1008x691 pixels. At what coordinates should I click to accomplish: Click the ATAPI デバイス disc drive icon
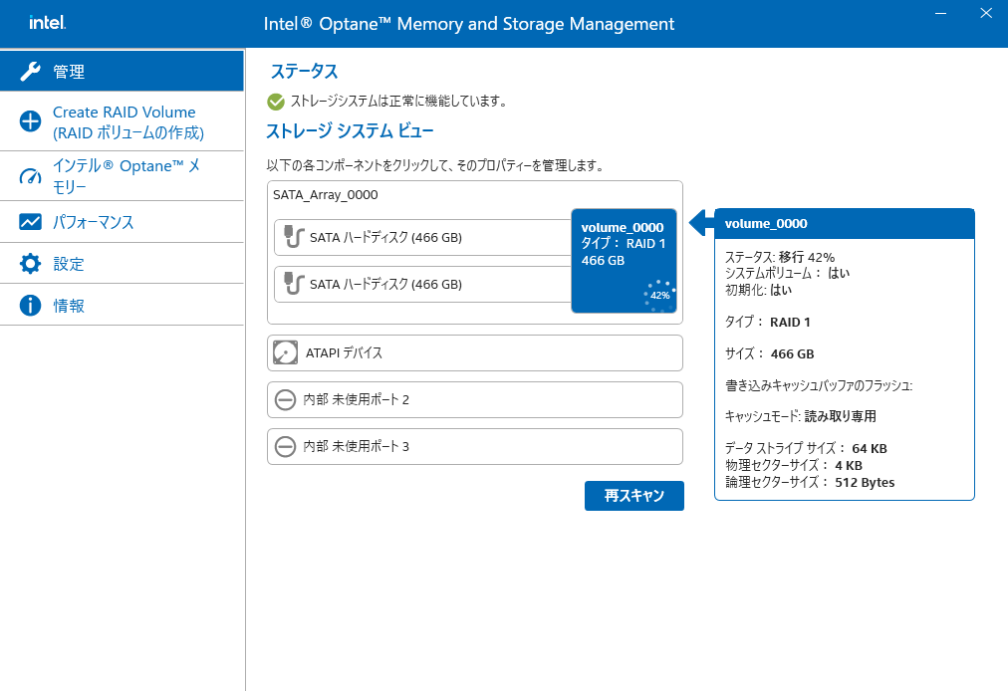pyautogui.click(x=286, y=352)
